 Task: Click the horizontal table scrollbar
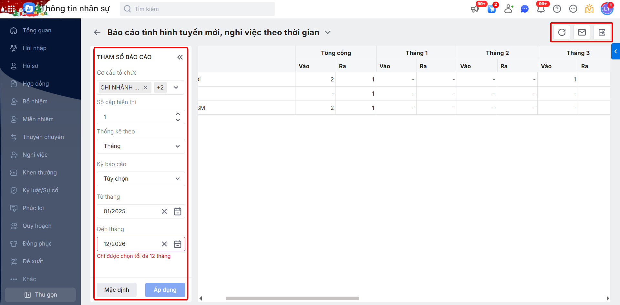click(x=292, y=298)
